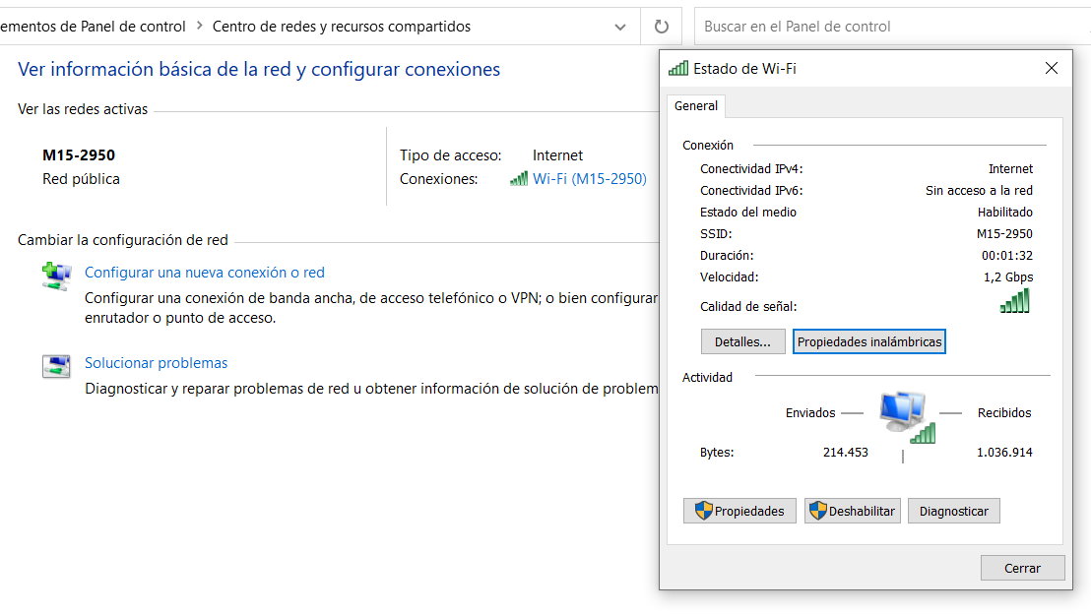Expand the breadcrumb arrow before Centro de redes
Image resolution: width=1091 pixels, height=615 pixels.
coord(199,27)
